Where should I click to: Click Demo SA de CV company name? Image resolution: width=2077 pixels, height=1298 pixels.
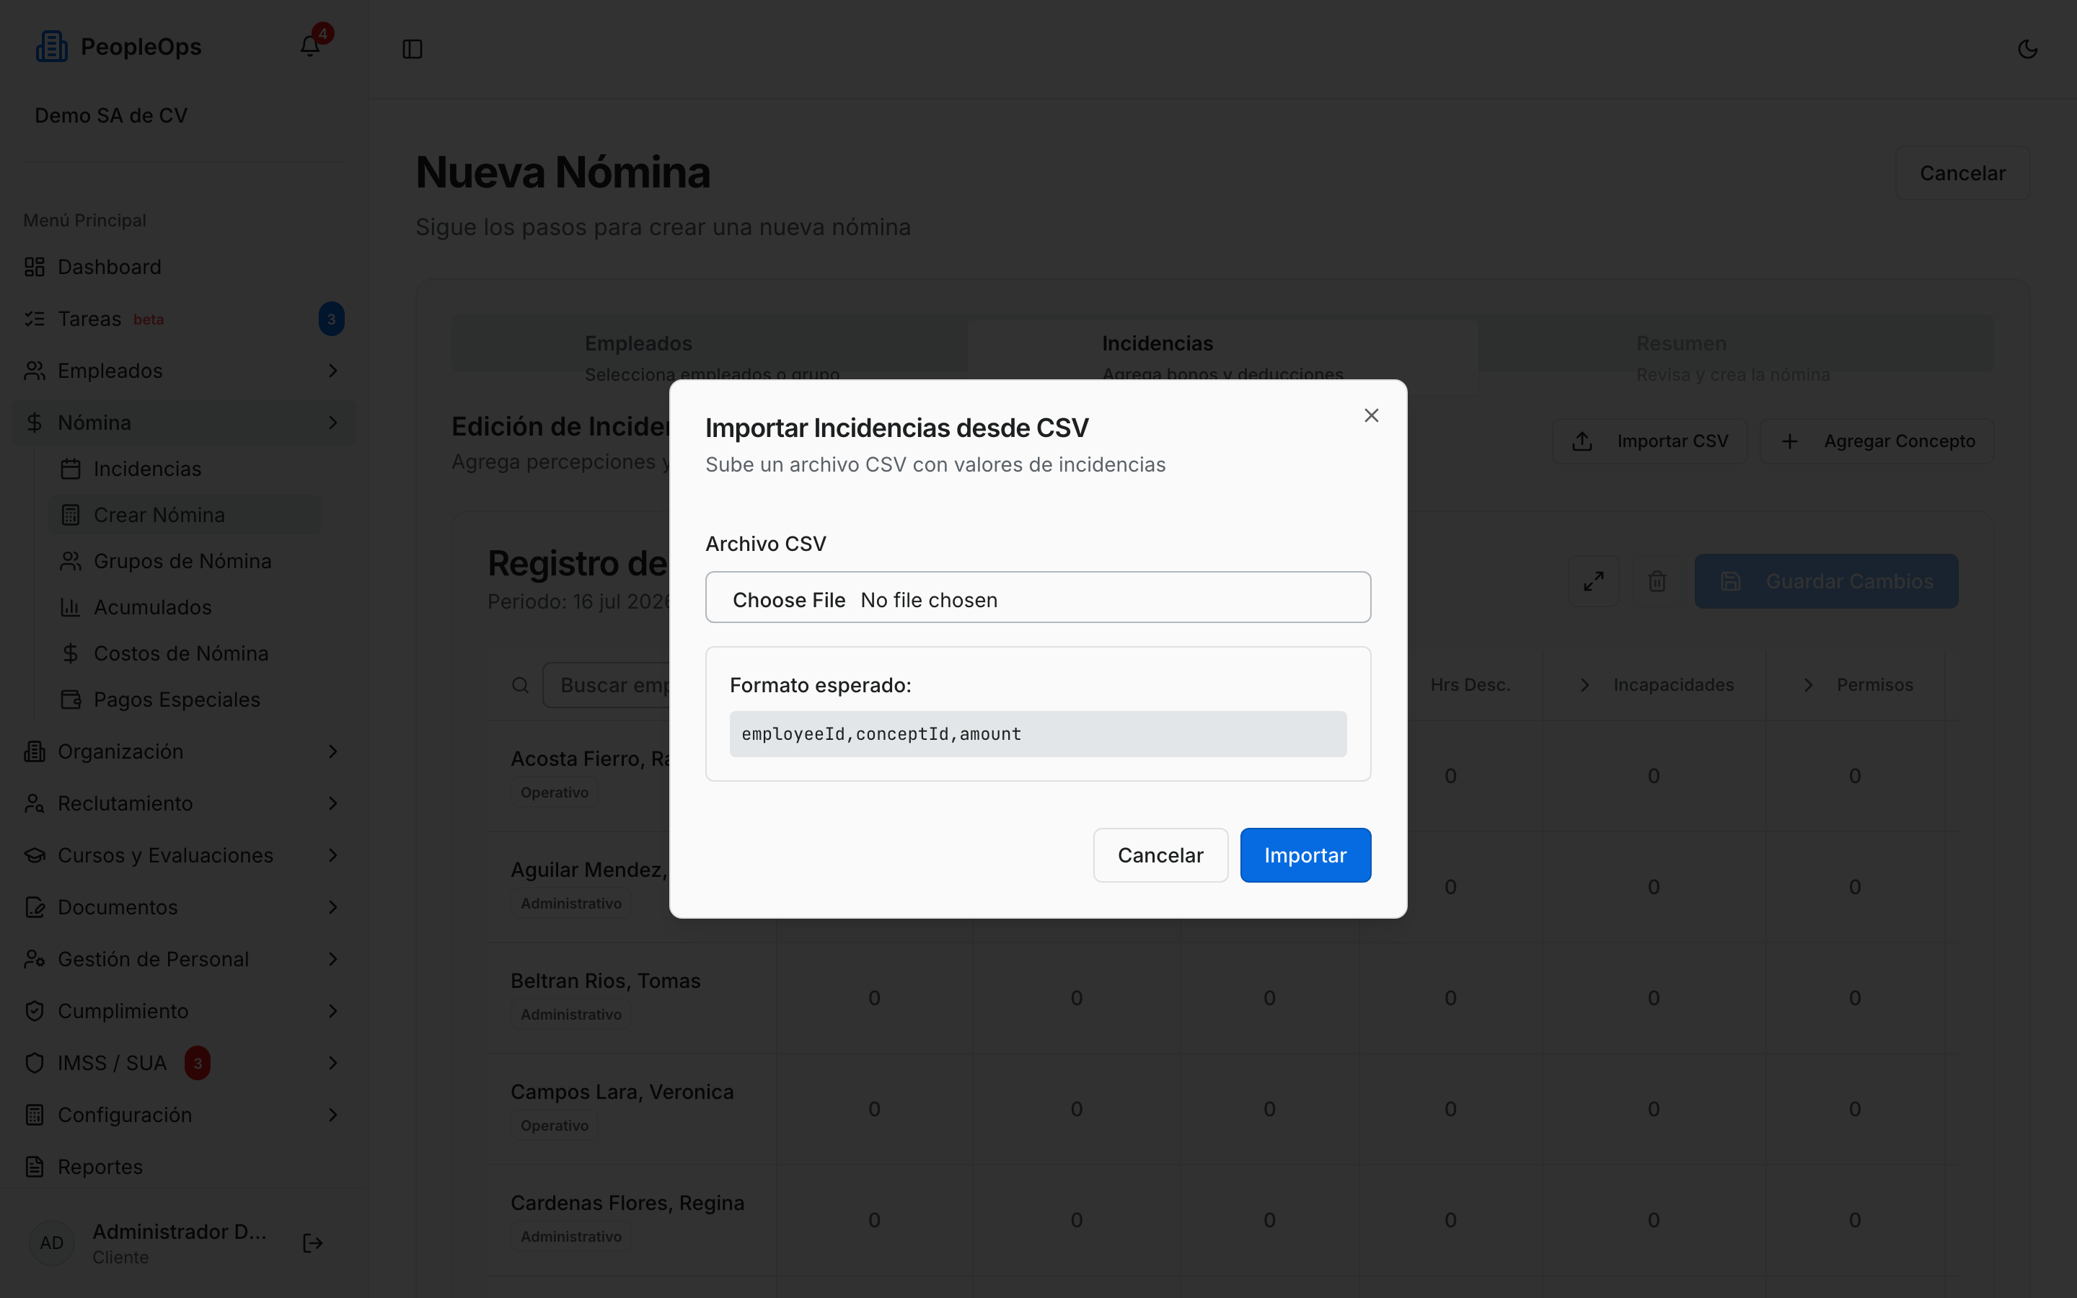[x=111, y=116]
